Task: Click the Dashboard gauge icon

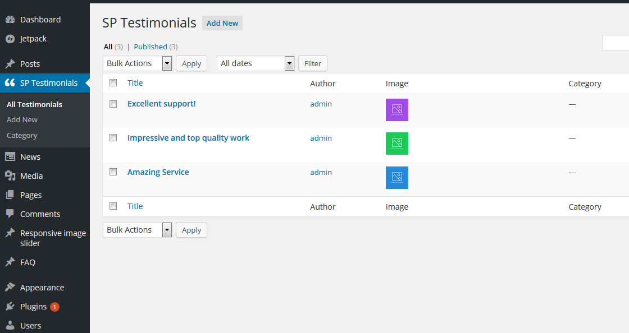Action: pyautogui.click(x=10, y=19)
